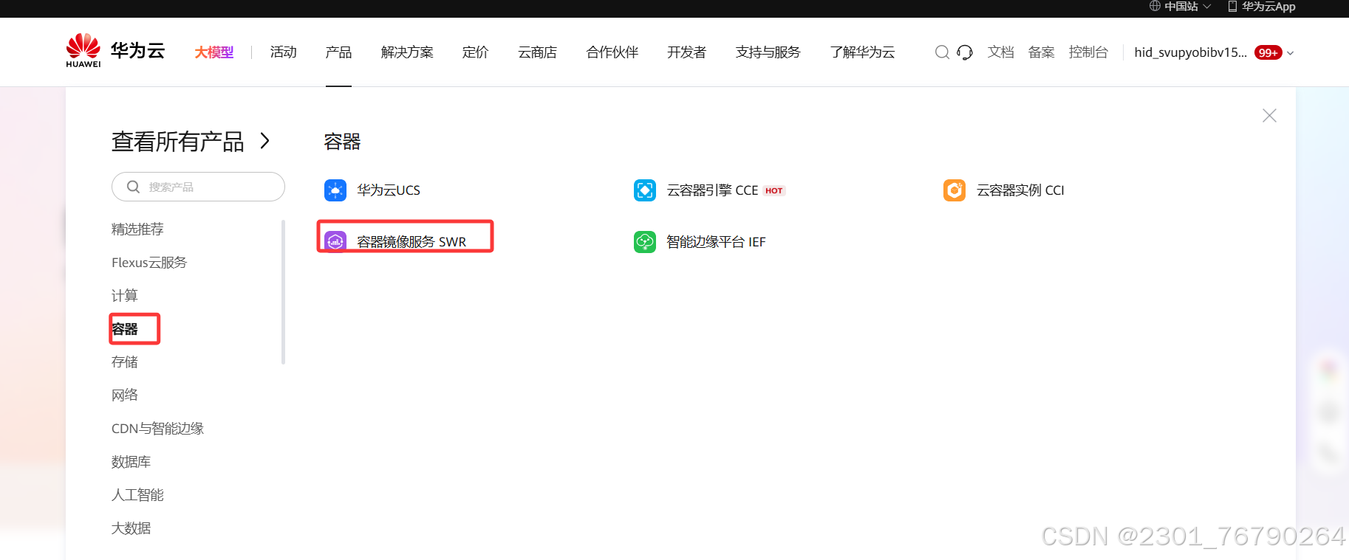Image resolution: width=1349 pixels, height=560 pixels.
Task: Click the 查看所有产品 heading link
Action: click(178, 141)
